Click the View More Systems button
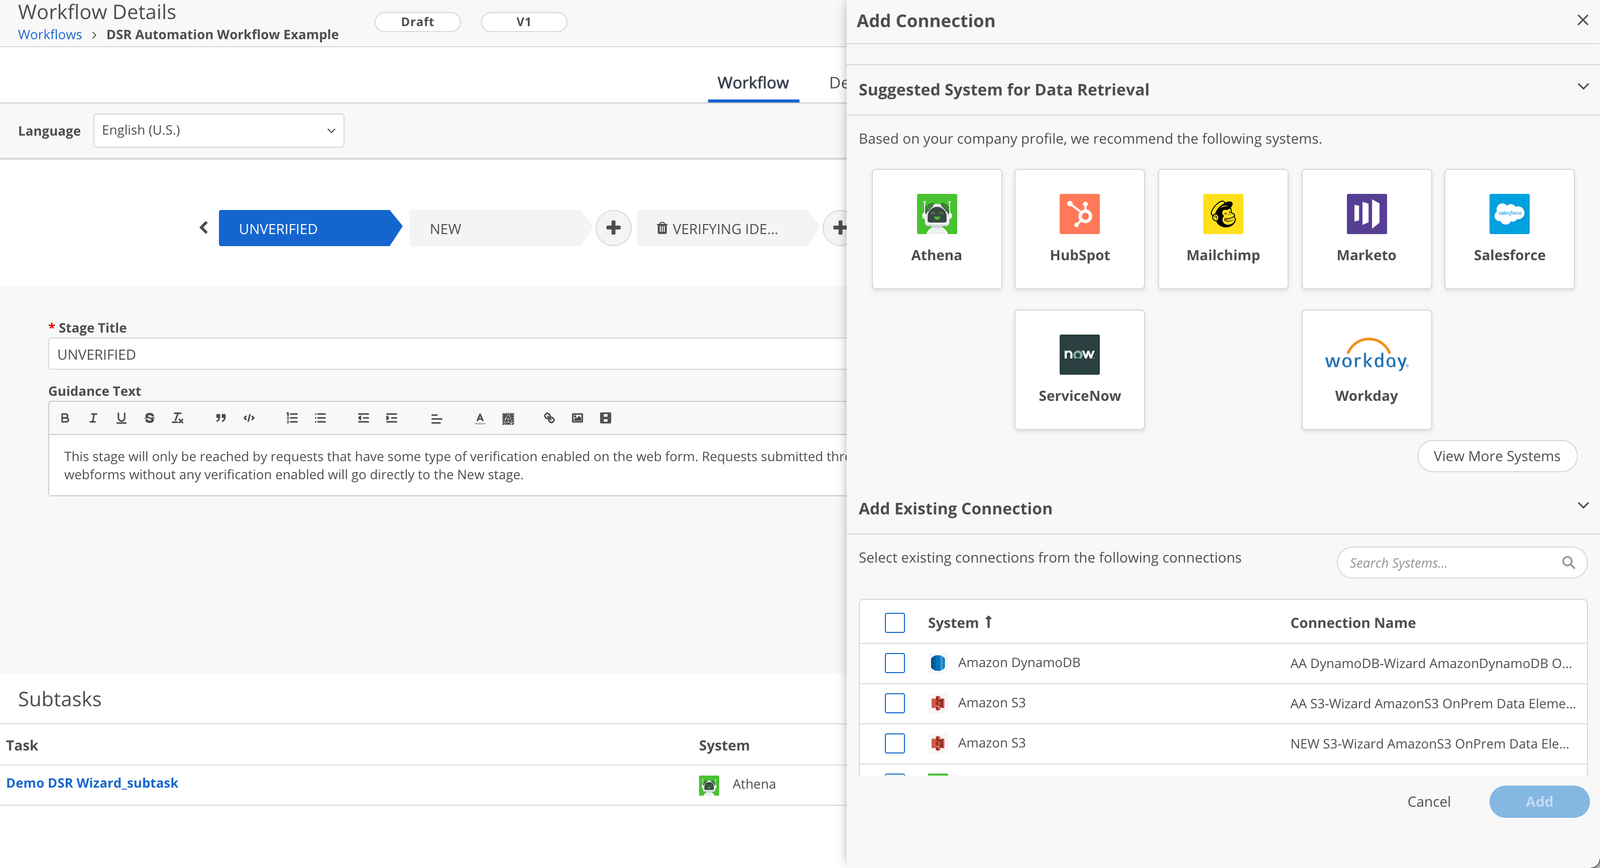 1496,456
